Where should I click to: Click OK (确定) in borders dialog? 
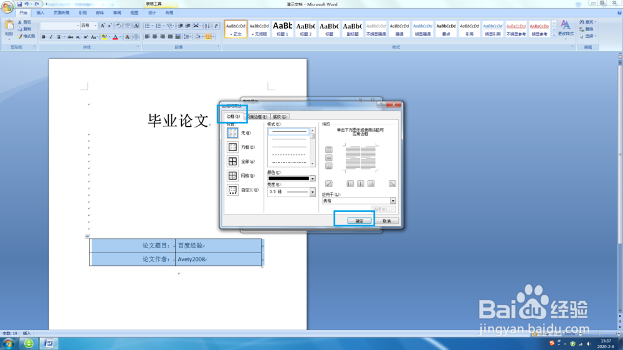359,221
